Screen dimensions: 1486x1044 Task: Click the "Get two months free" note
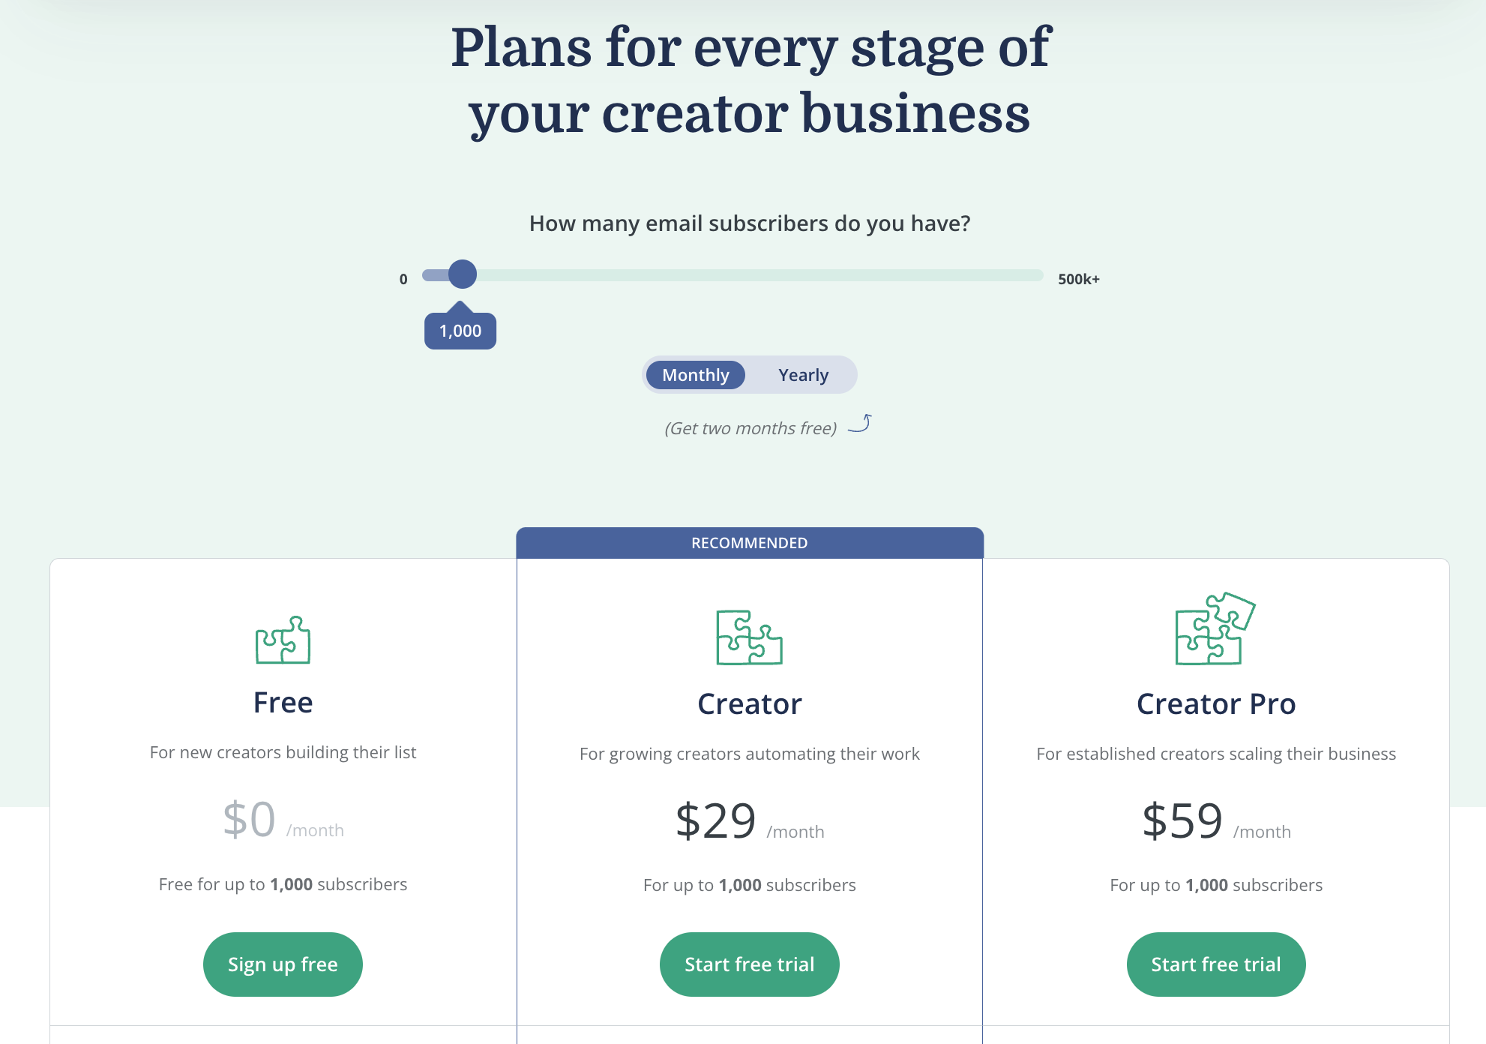tap(750, 428)
